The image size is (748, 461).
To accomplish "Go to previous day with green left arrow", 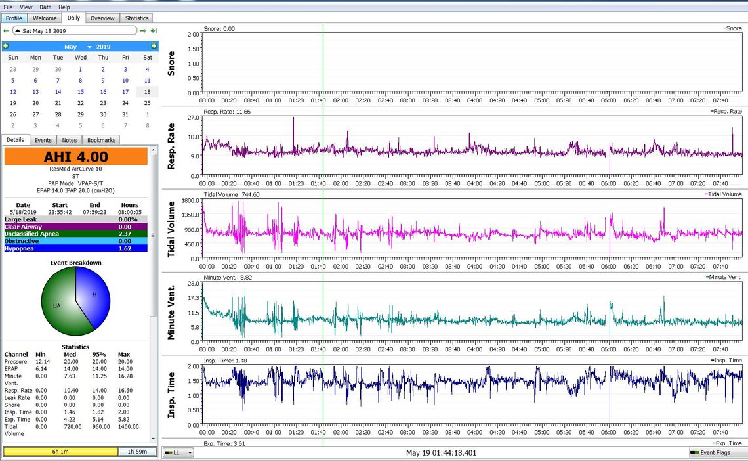I will point(6,31).
